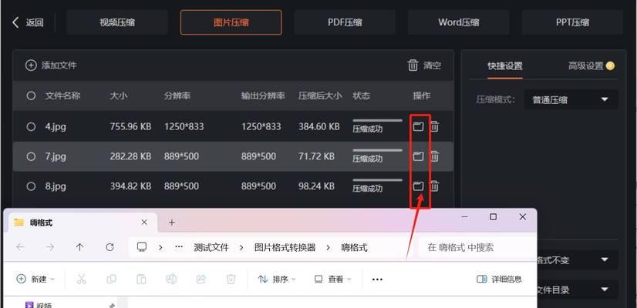Click the This PC monitor icon in address bar
Screen dimensions: 637x308
(142, 247)
